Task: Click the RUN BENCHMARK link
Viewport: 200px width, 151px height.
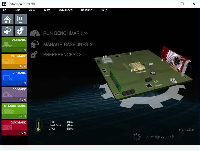Action: [65, 33]
